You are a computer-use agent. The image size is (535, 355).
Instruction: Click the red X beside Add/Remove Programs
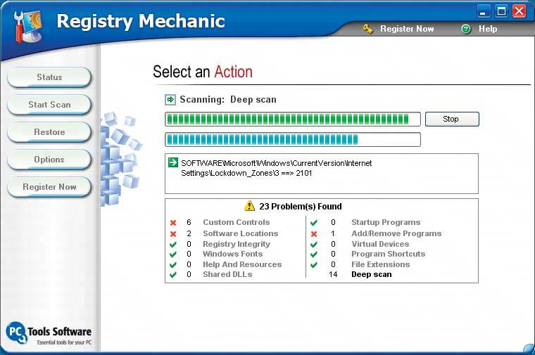click(314, 233)
